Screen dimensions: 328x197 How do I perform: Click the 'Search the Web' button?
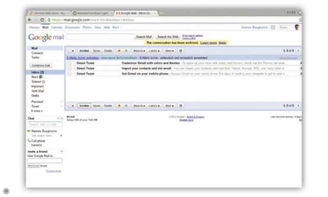[168, 37]
